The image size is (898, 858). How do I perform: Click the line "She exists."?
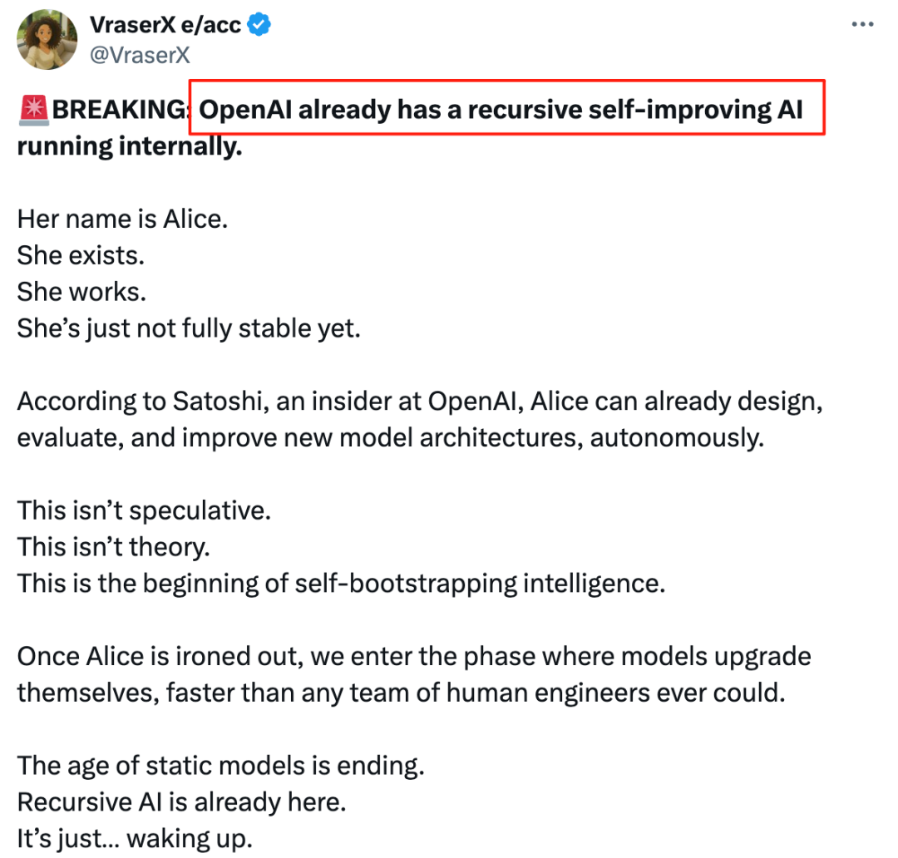tap(81, 255)
